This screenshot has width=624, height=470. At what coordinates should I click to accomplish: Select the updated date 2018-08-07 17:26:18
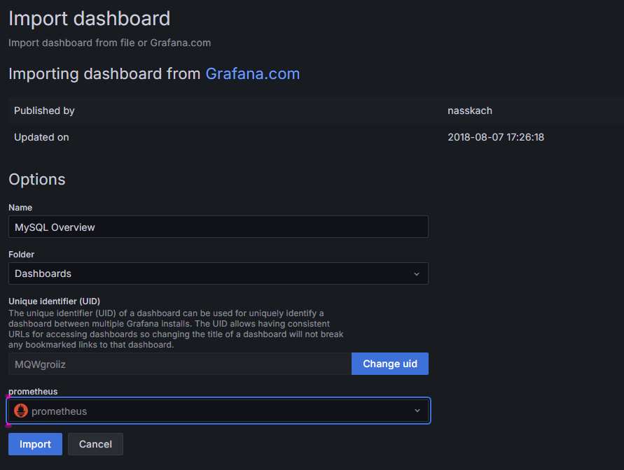click(x=496, y=137)
